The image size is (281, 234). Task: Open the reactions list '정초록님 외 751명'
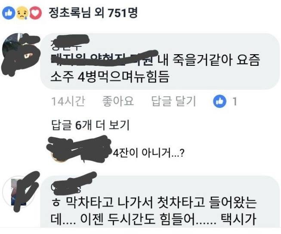coord(93,13)
